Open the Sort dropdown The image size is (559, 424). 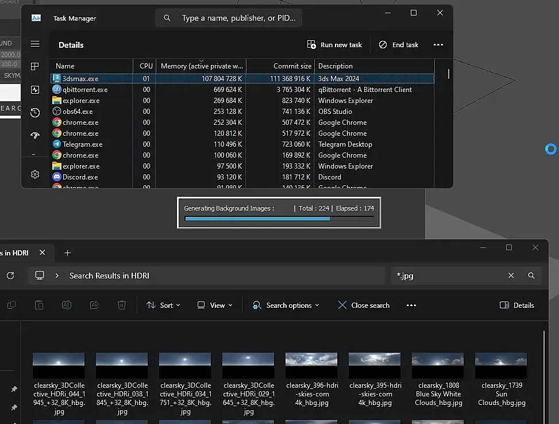[164, 305]
